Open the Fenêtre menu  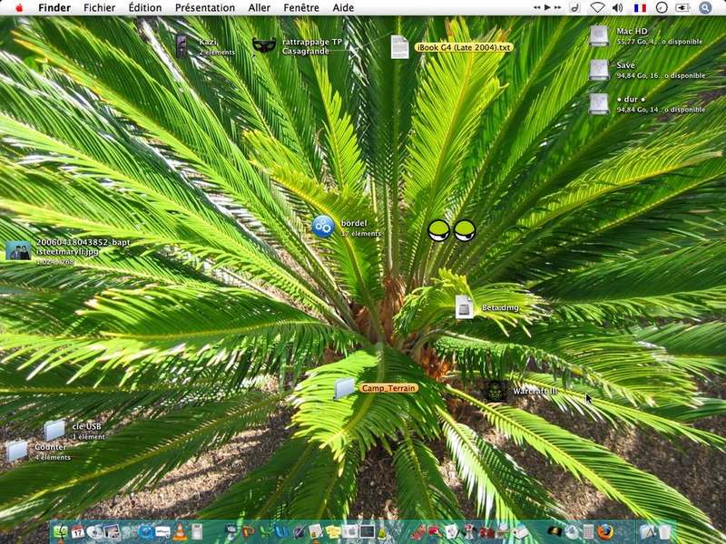(x=301, y=8)
